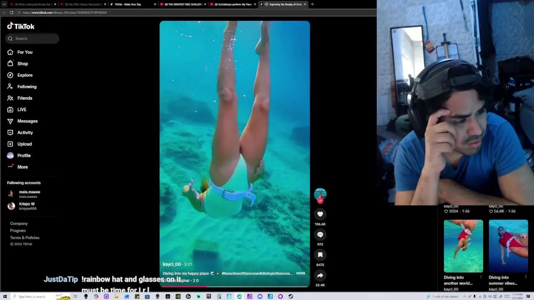
Task: Open the 'Diving into another world' thumbnail
Action: 463,246
